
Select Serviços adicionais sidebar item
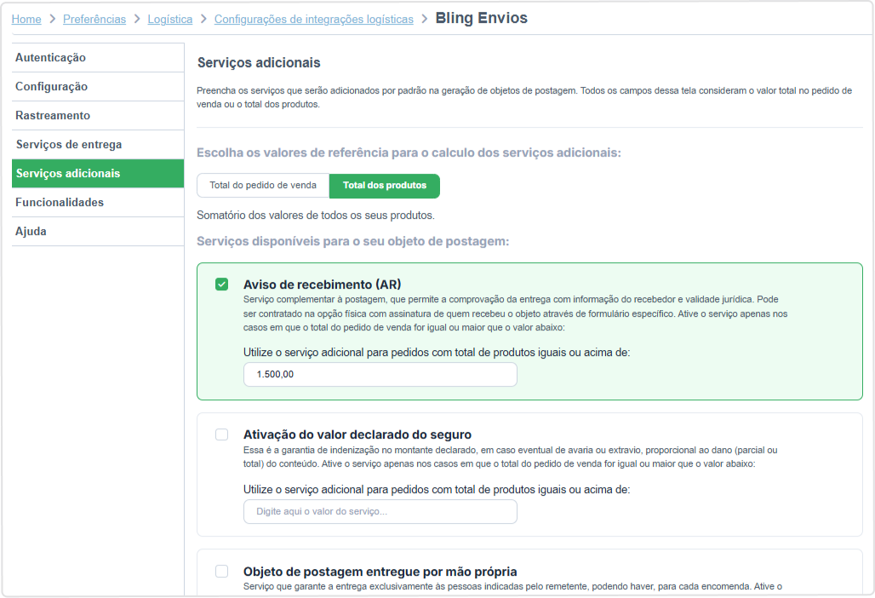98,174
